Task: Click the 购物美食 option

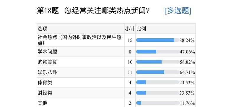Action: pos(48,62)
